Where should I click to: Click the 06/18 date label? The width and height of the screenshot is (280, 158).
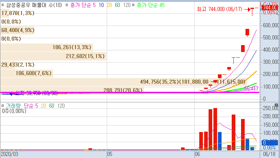point(269,154)
